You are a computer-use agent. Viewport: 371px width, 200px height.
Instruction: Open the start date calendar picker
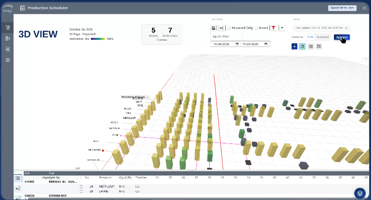coord(236,44)
